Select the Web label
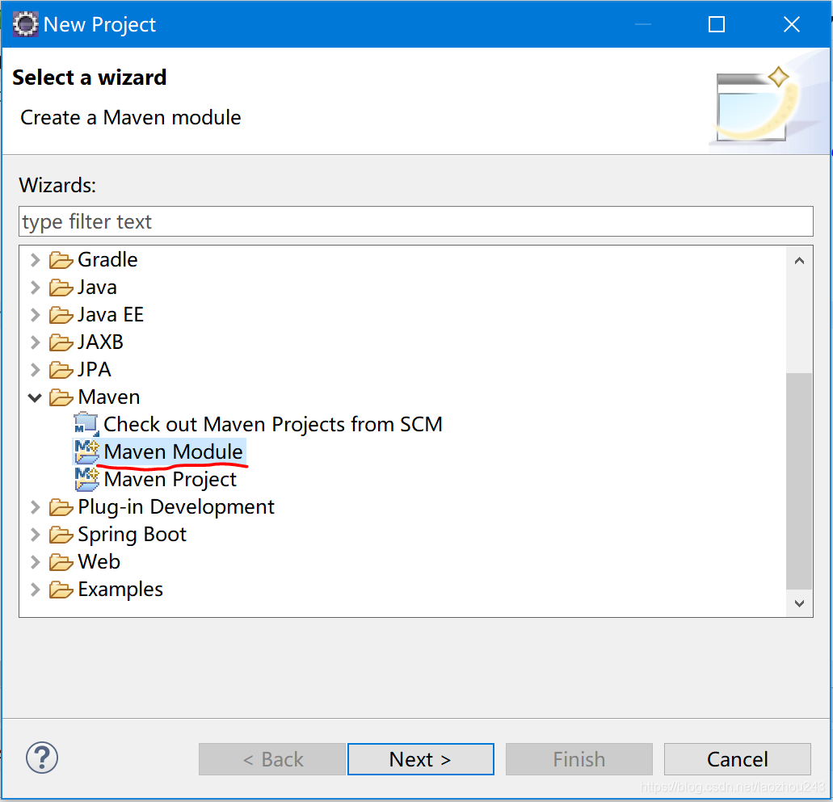 [99, 562]
